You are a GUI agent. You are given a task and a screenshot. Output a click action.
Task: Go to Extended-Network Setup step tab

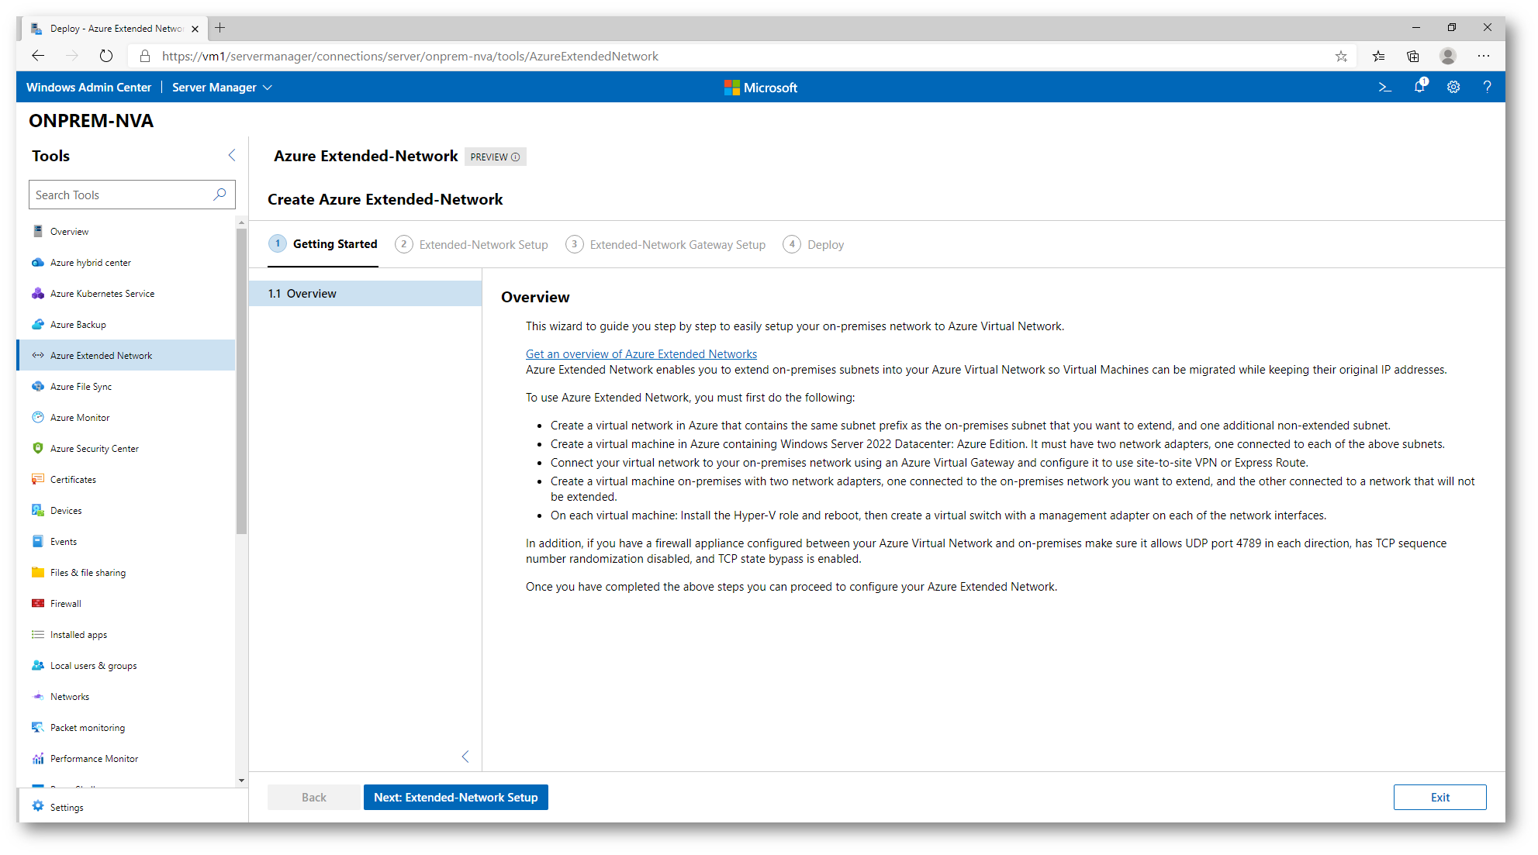tap(472, 244)
